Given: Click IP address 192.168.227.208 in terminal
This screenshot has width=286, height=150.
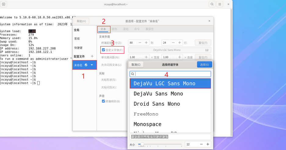Looking at the screenshot, I should point(42,48).
